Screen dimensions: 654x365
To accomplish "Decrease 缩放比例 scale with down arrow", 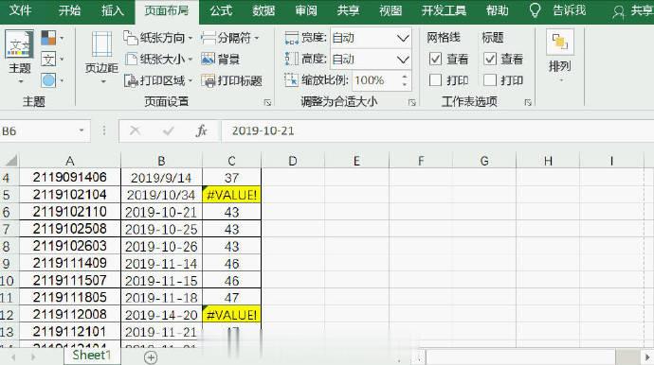I will point(404,84).
